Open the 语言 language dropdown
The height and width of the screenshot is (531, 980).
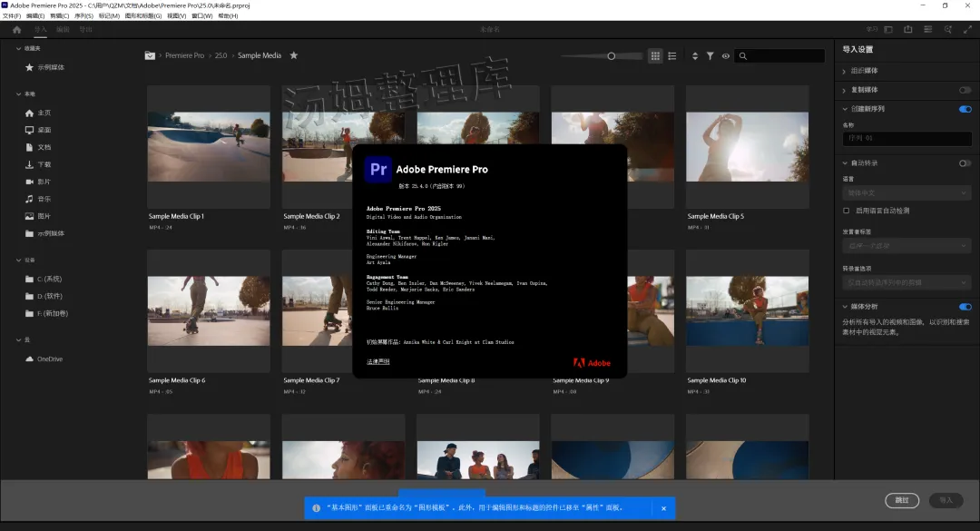pyautogui.click(x=906, y=192)
